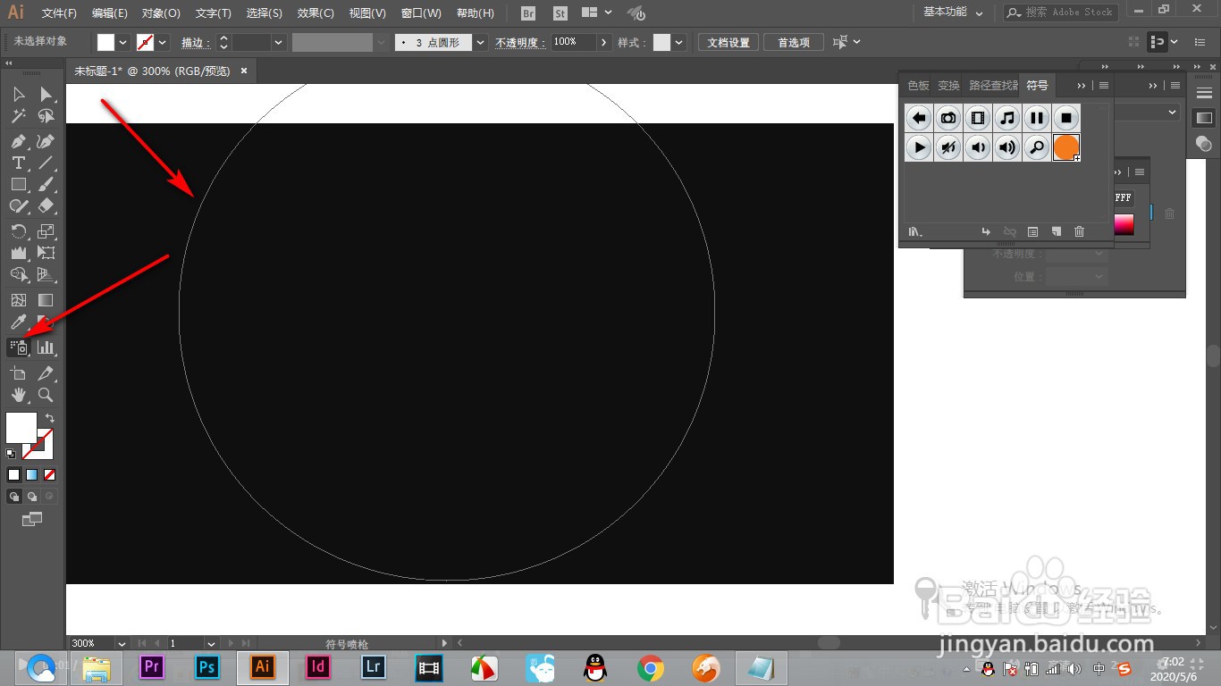Enable Draw Behind mode
This screenshot has width=1221, height=686.
point(31,497)
